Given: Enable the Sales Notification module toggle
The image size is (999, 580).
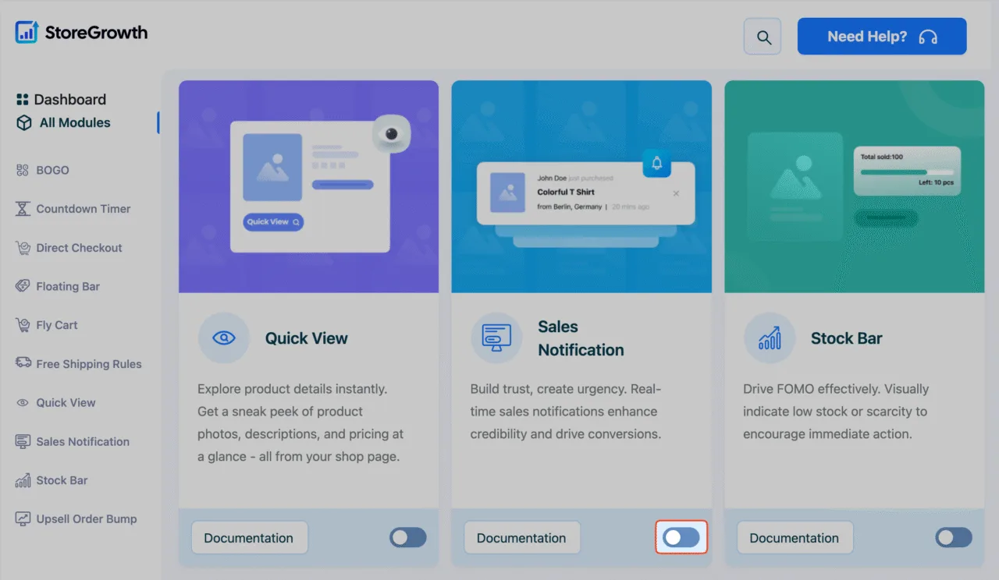Looking at the screenshot, I should [681, 537].
